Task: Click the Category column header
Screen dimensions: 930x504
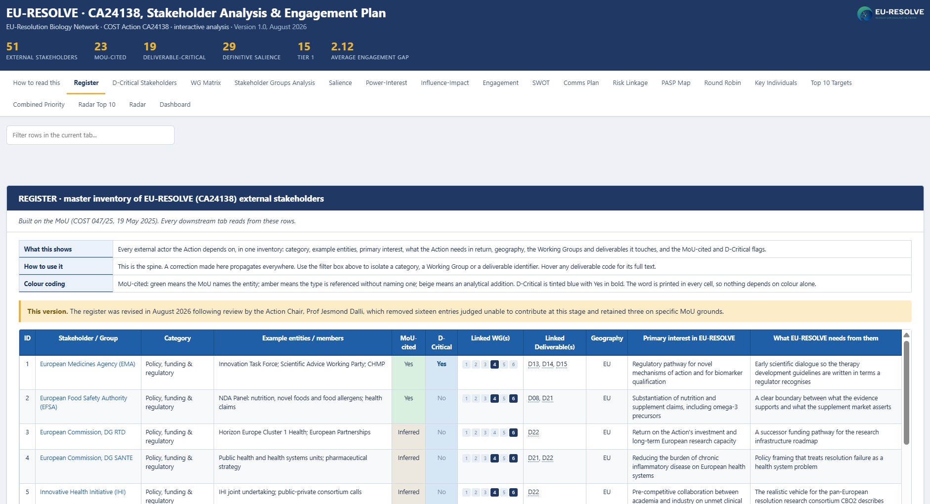Action: click(177, 342)
